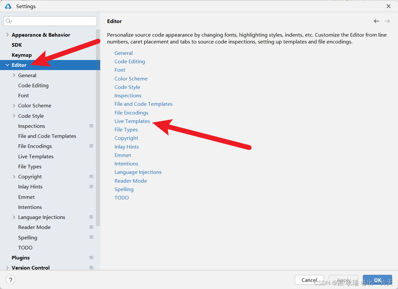
Task: Select Emmet in the sidebar tree
Action: point(26,197)
